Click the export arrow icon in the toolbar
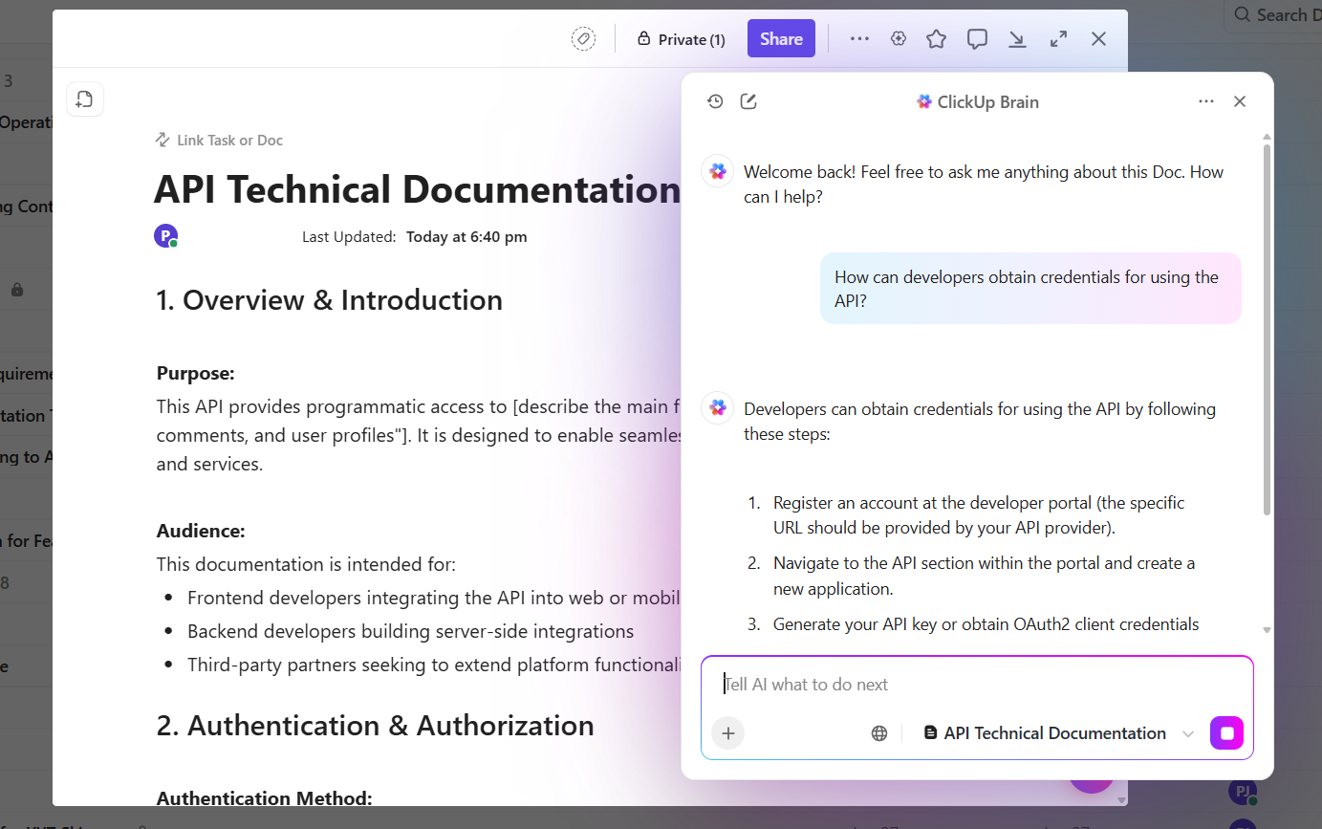This screenshot has width=1322, height=829. pyautogui.click(x=1017, y=38)
